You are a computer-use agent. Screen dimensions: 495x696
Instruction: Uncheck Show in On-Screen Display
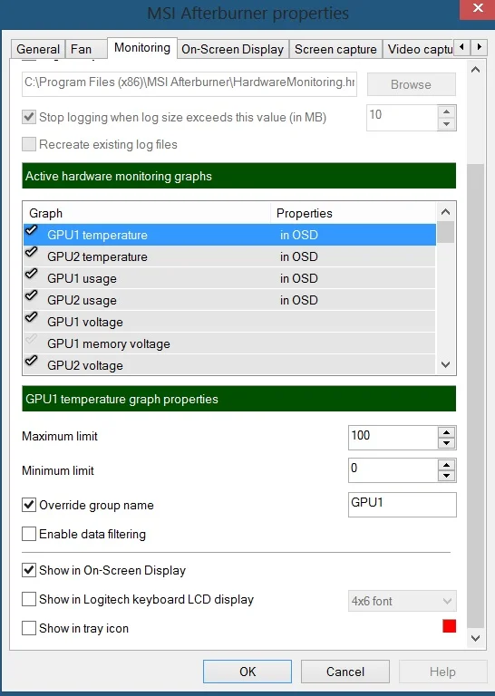(29, 570)
